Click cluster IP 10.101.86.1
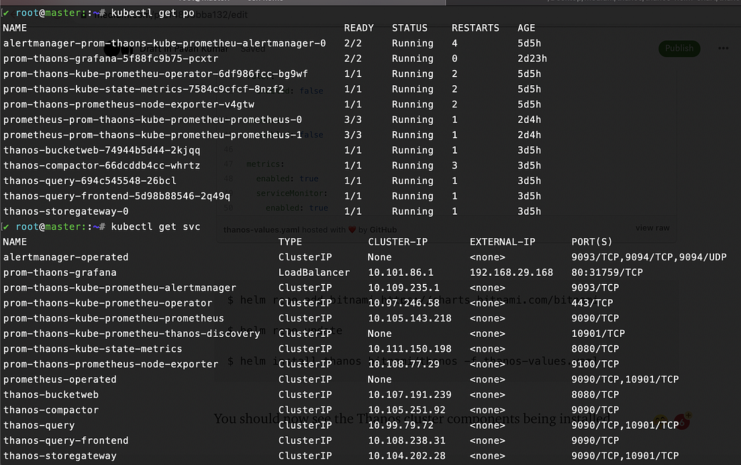Viewport: 741px width, 465px height. click(401, 272)
